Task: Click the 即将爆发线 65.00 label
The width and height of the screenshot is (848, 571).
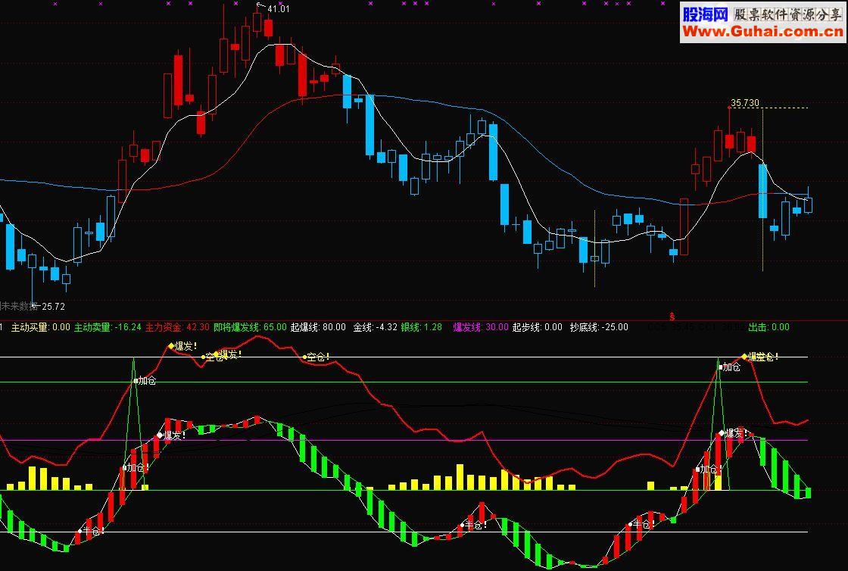Action: [250, 327]
